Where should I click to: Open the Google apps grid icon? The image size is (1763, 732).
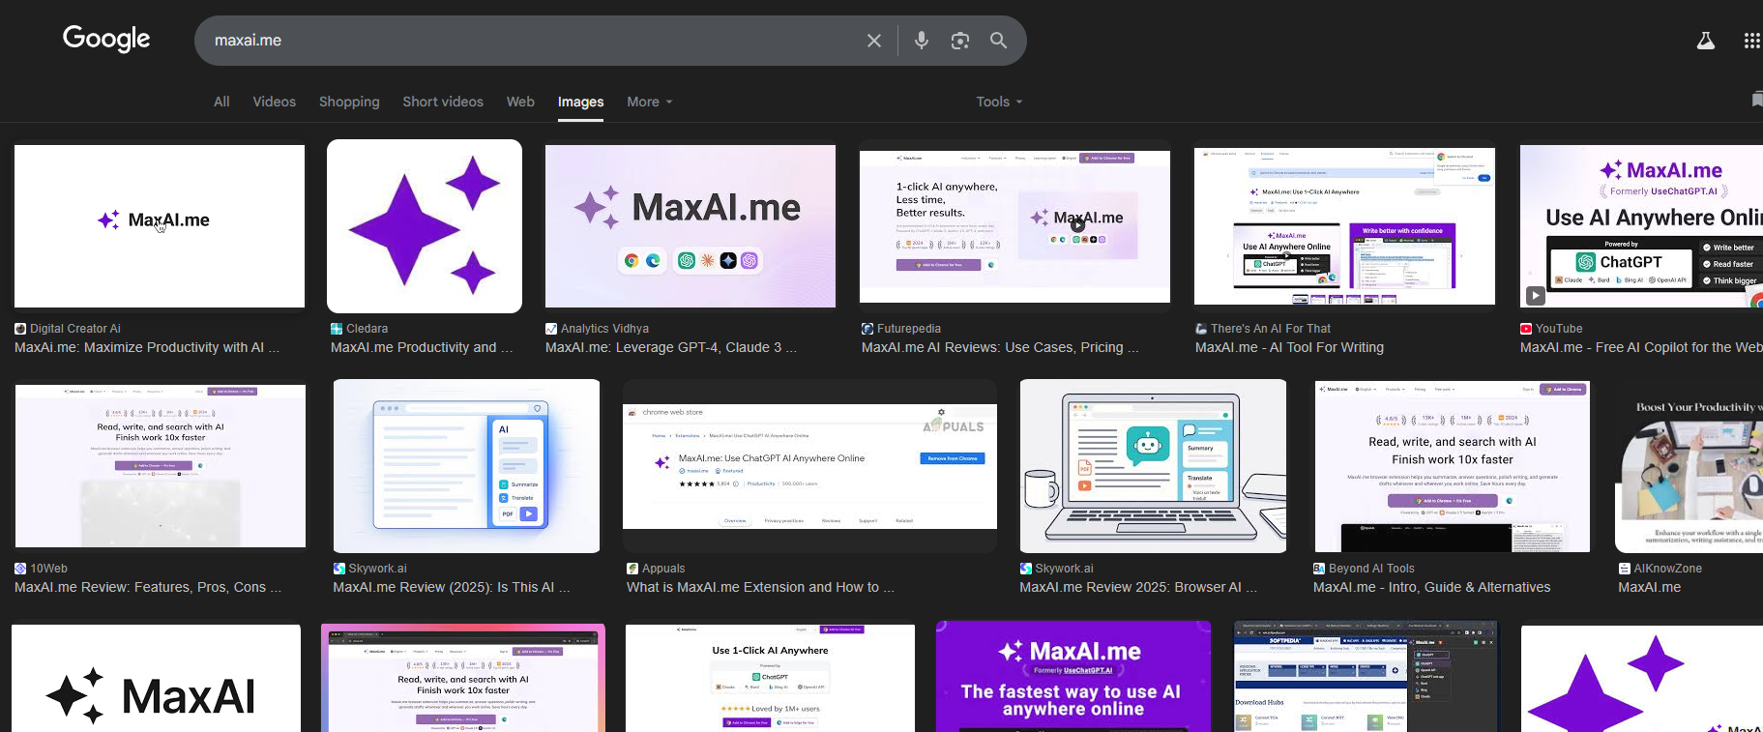click(1751, 41)
